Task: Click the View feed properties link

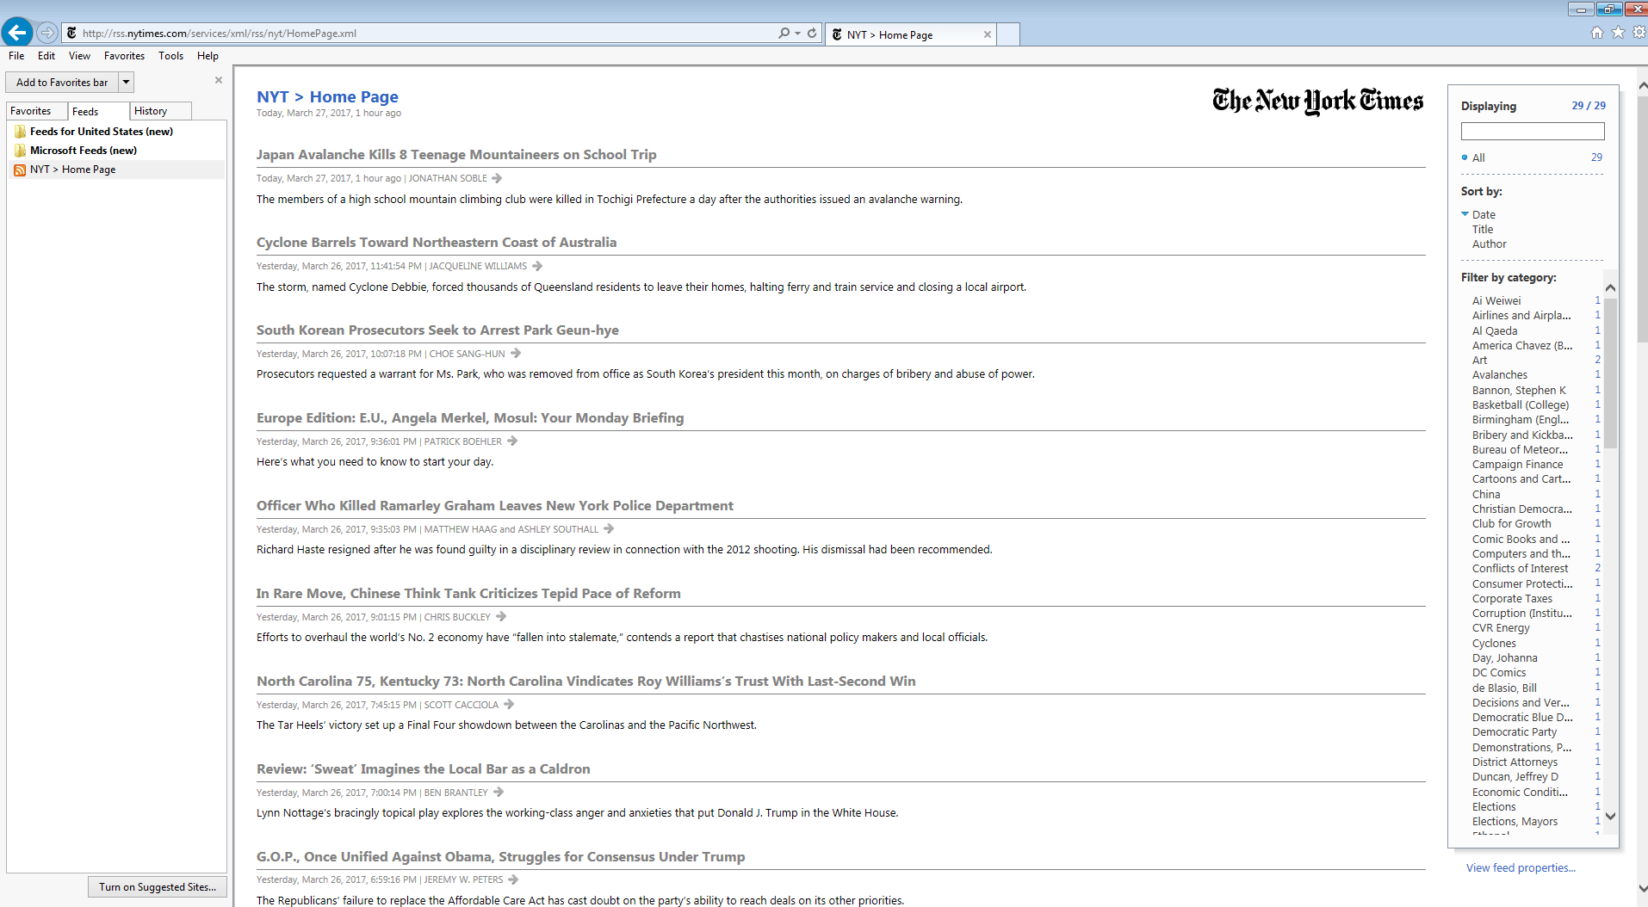Action: (1521, 867)
